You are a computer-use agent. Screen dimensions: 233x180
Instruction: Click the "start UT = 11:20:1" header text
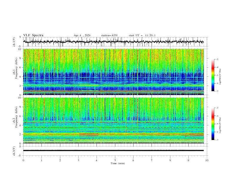pos(142,35)
